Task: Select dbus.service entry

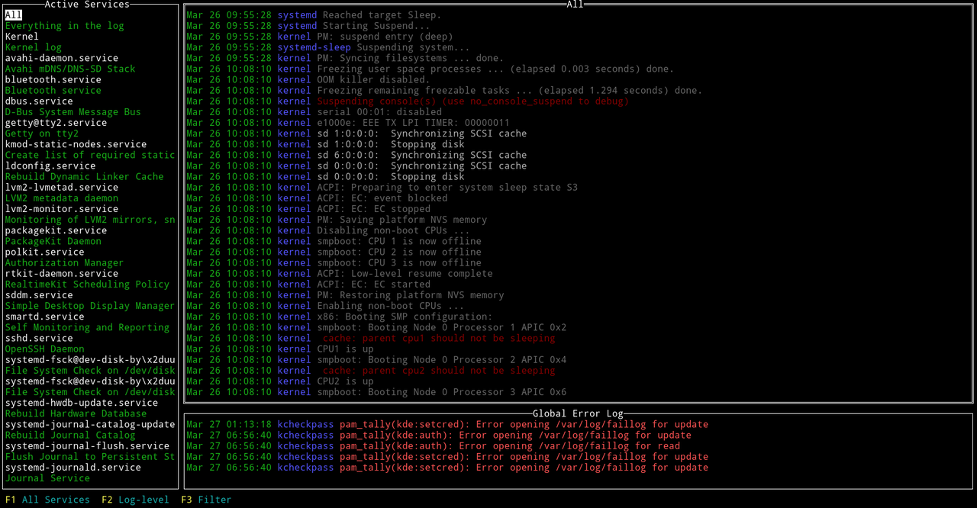Action: coord(39,101)
